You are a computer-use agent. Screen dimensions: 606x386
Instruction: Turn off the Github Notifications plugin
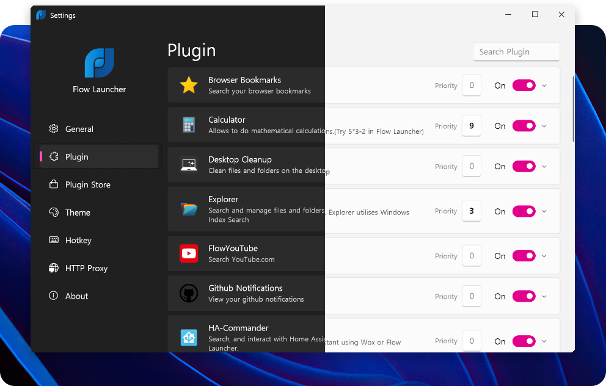tap(524, 296)
